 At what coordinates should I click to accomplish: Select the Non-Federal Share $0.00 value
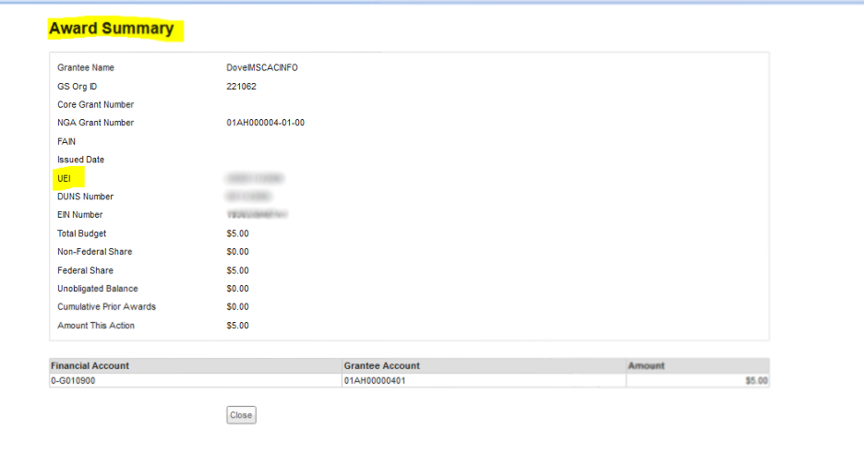pyautogui.click(x=237, y=252)
